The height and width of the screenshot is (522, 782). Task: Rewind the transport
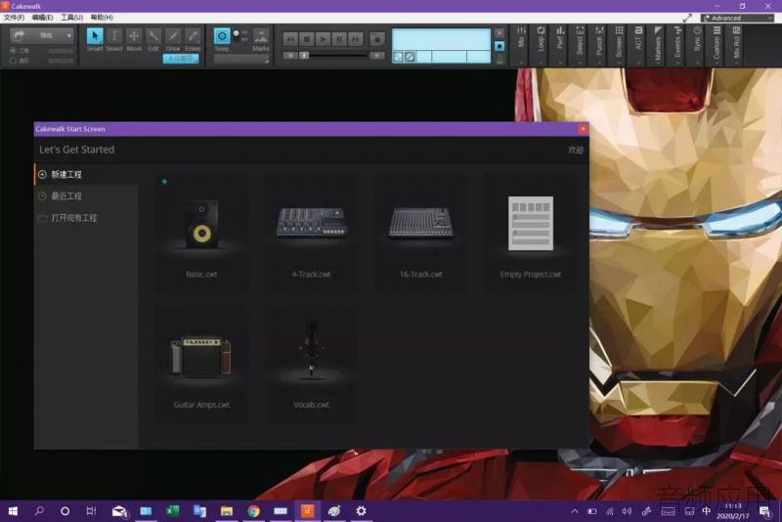point(290,39)
